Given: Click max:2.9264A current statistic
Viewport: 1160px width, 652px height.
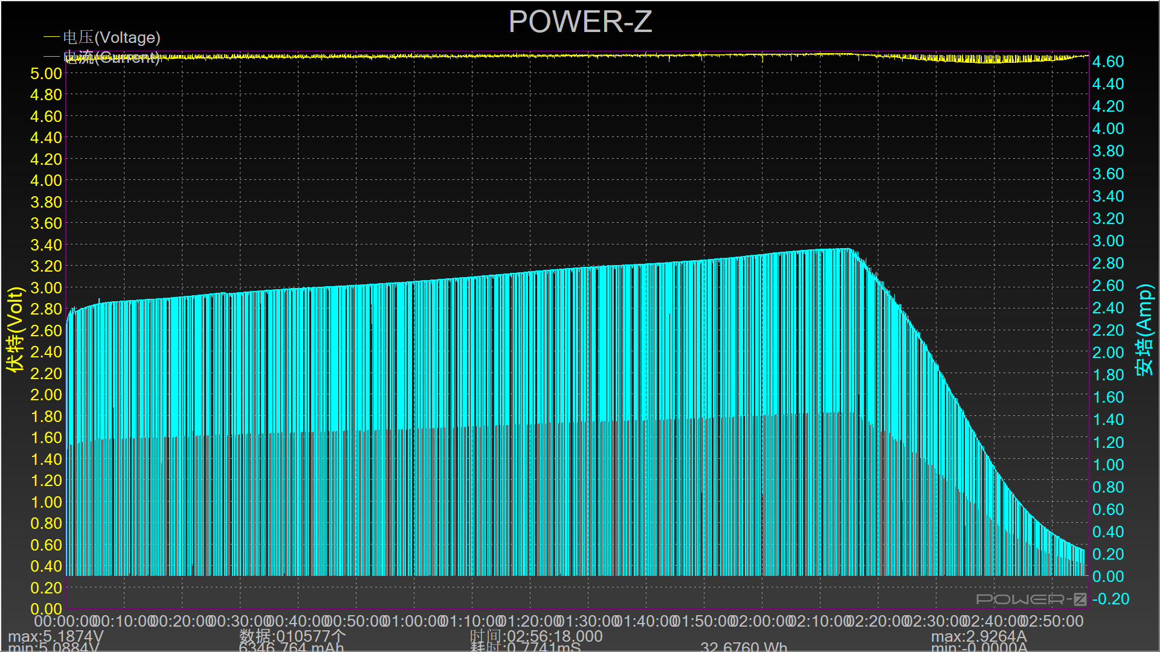Looking at the screenshot, I should 979,636.
